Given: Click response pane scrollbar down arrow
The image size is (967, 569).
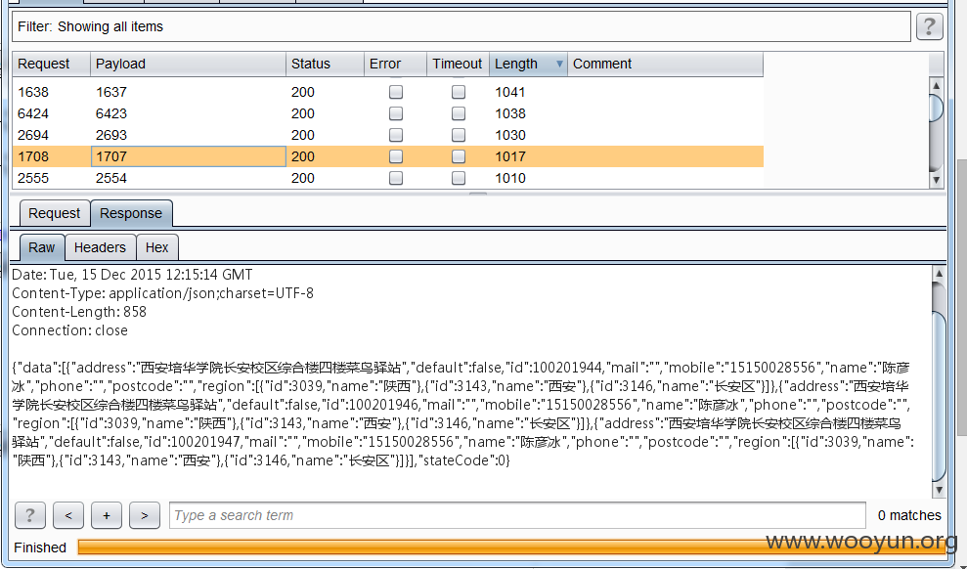Looking at the screenshot, I should coord(939,490).
